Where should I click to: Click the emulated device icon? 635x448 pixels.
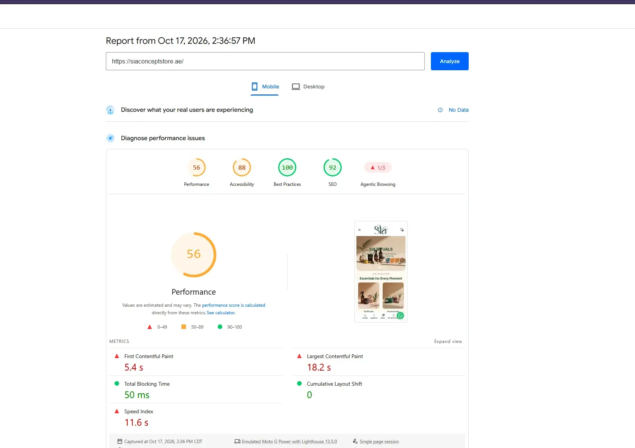tap(237, 441)
